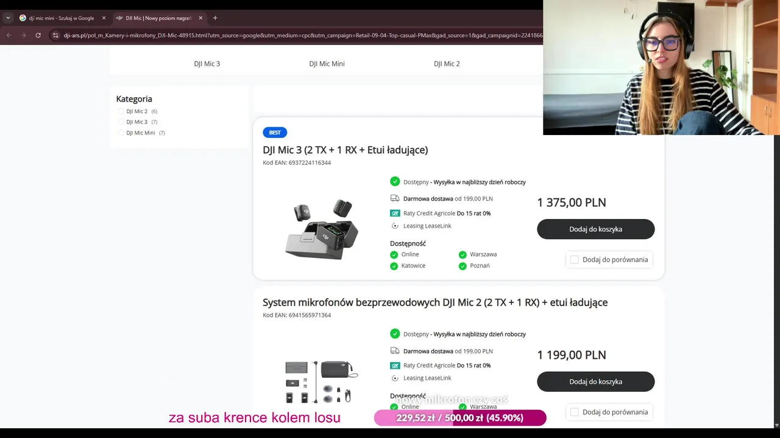Open the DJI Mic Mini category tab
This screenshot has width=780, height=438.
(327, 64)
